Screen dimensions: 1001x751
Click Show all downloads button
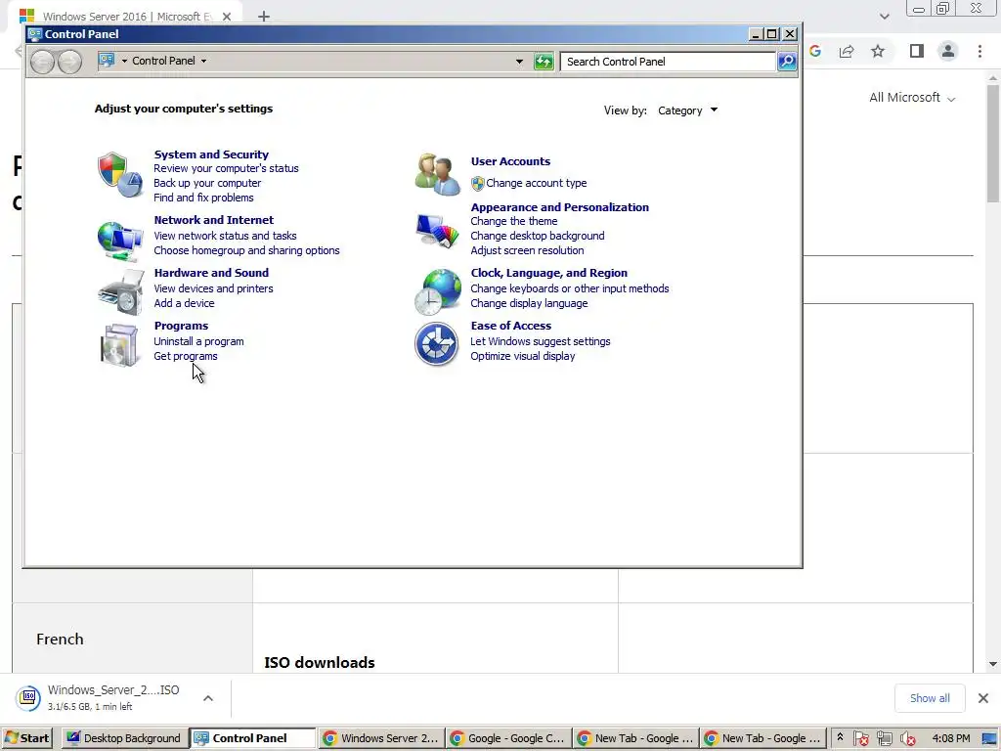point(930,698)
